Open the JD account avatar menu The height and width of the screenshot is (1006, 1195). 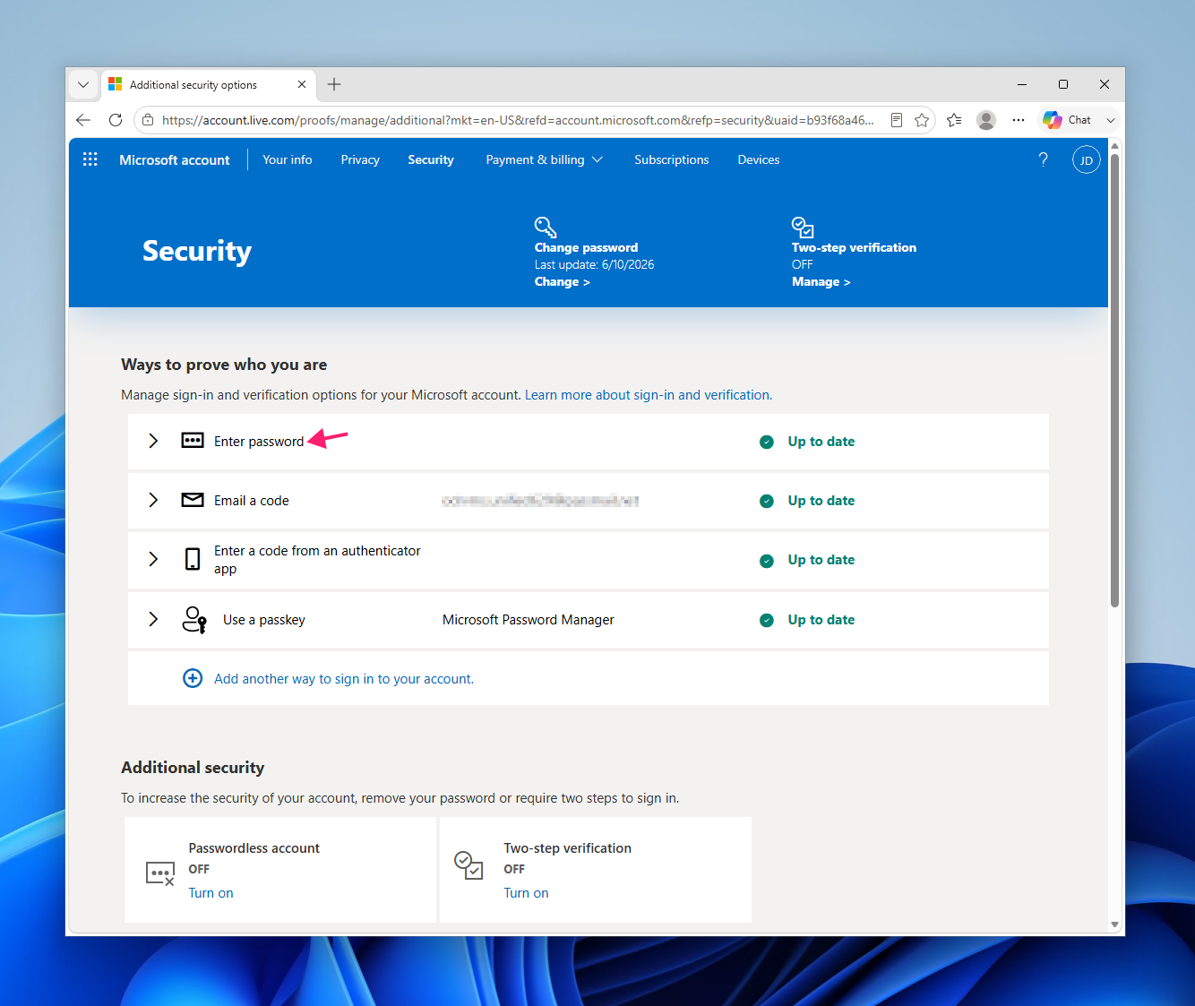pyautogui.click(x=1086, y=159)
